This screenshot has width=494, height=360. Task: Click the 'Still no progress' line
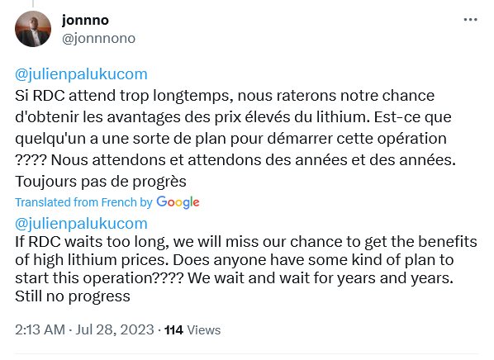tap(73, 296)
